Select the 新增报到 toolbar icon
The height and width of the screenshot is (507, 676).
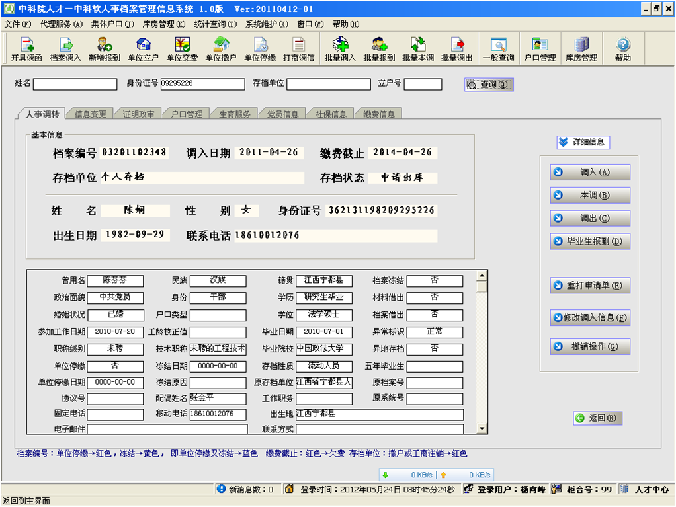105,49
